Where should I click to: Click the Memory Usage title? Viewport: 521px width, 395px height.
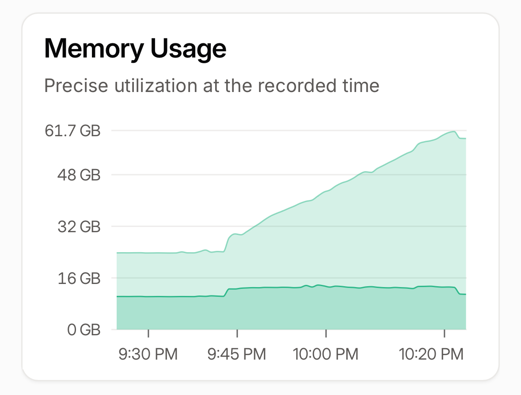pyautogui.click(x=135, y=49)
